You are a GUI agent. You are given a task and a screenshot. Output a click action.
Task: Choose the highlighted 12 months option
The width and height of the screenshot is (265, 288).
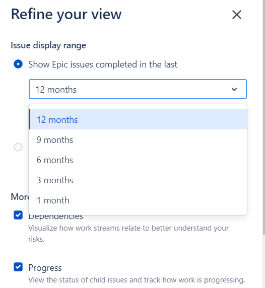[138, 119]
